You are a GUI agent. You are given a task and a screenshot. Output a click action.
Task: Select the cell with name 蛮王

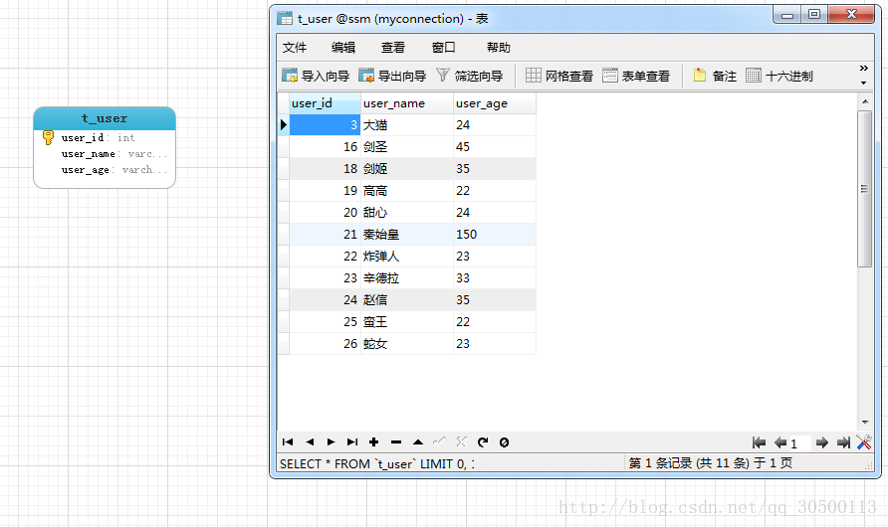pyautogui.click(x=407, y=322)
